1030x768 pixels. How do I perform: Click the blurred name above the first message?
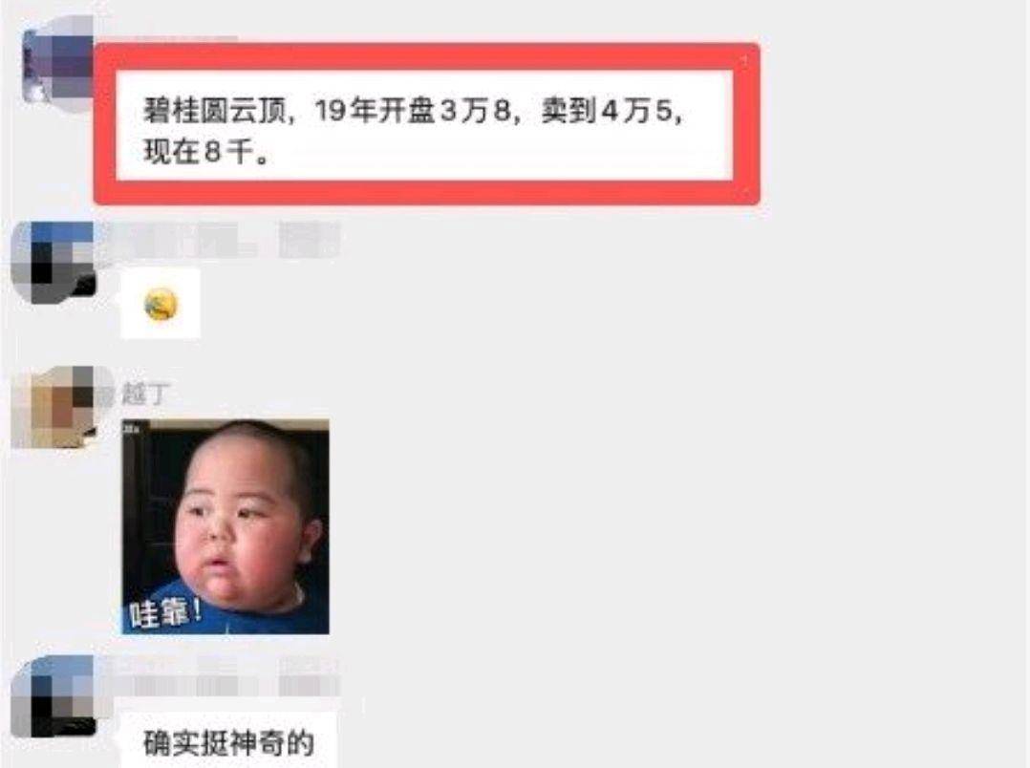pyautogui.click(x=186, y=39)
